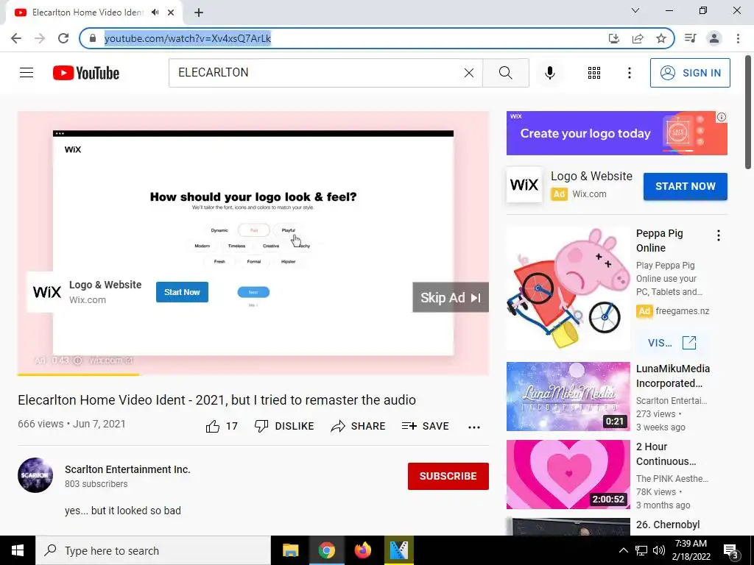Image resolution: width=754 pixels, height=565 pixels.
Task: Go back in browser history
Action: click(x=16, y=38)
